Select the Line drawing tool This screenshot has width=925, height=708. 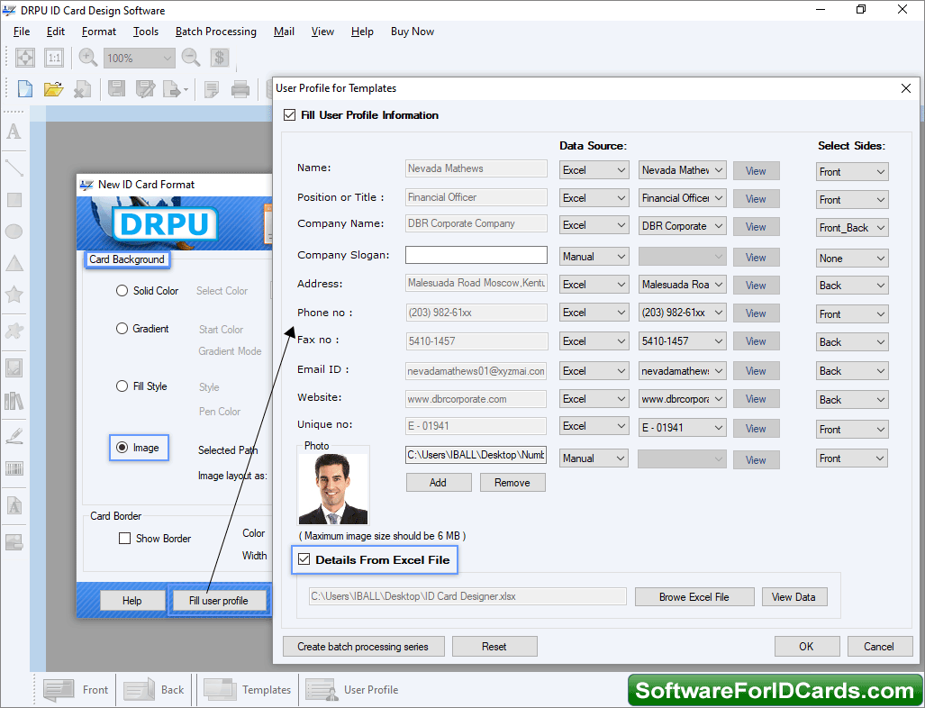click(x=14, y=168)
